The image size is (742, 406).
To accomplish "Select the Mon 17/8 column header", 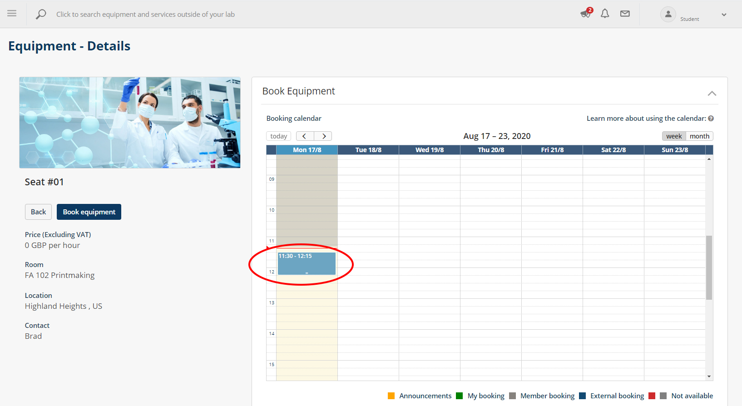I will coord(307,150).
